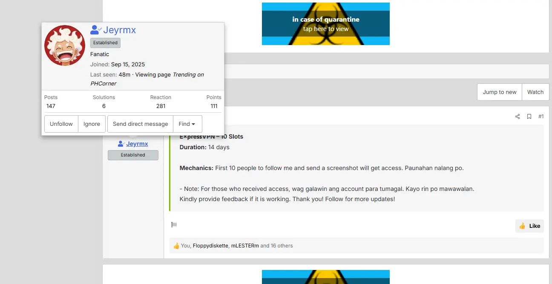Select the joined date Sep 15, 2025

(x=128, y=64)
